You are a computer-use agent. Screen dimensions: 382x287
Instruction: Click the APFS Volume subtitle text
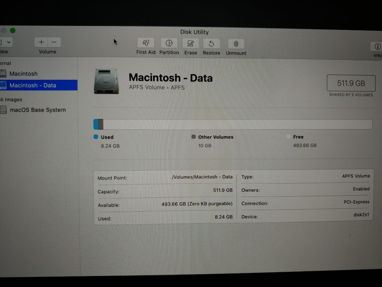[157, 87]
